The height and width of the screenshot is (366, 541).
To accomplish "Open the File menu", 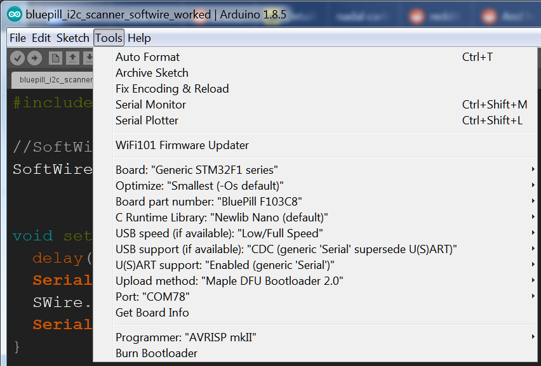I will tap(17, 38).
